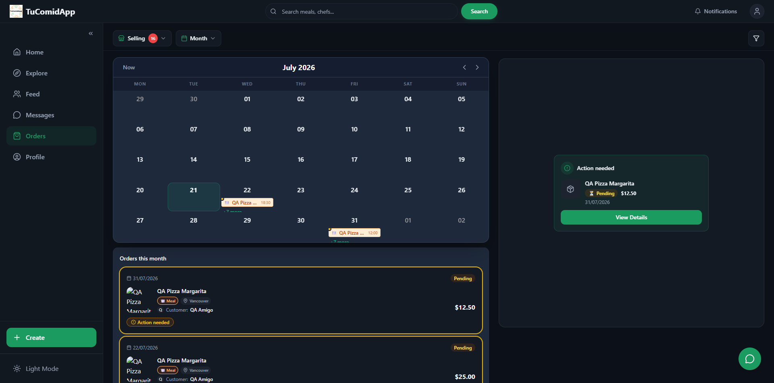Click the green Search button

[479, 11]
